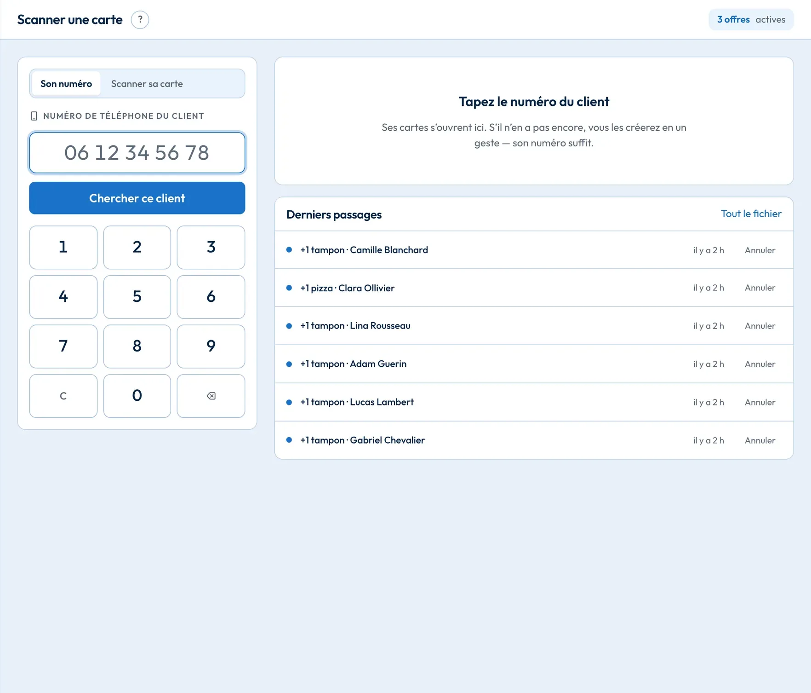Viewport: 811px width, 693px height.
Task: Clear the number with the C key
Action: coord(63,396)
